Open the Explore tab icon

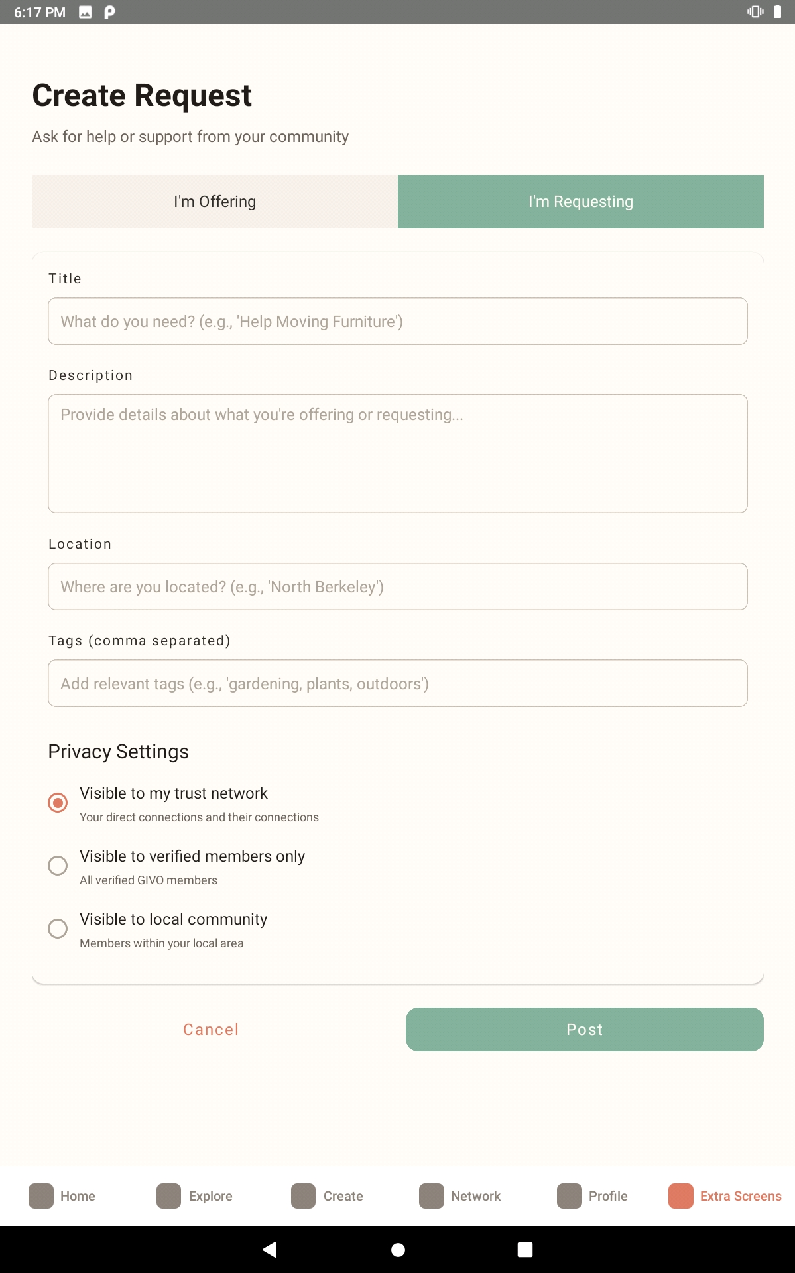(168, 1196)
